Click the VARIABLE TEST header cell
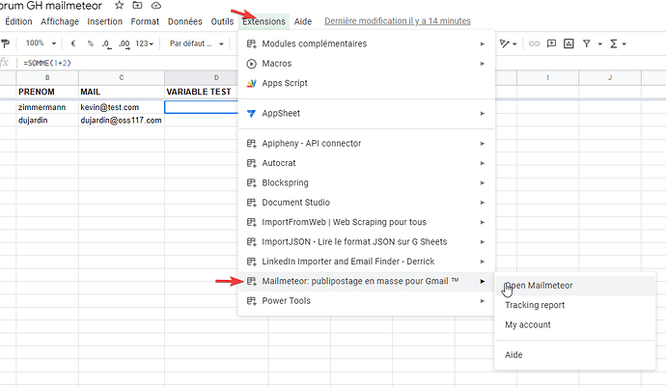The width and height of the screenshot is (666, 388). pos(202,92)
